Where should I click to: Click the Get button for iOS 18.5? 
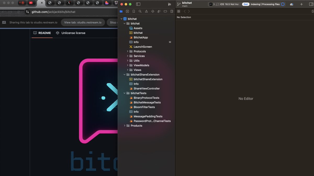pyautogui.click(x=245, y=4)
